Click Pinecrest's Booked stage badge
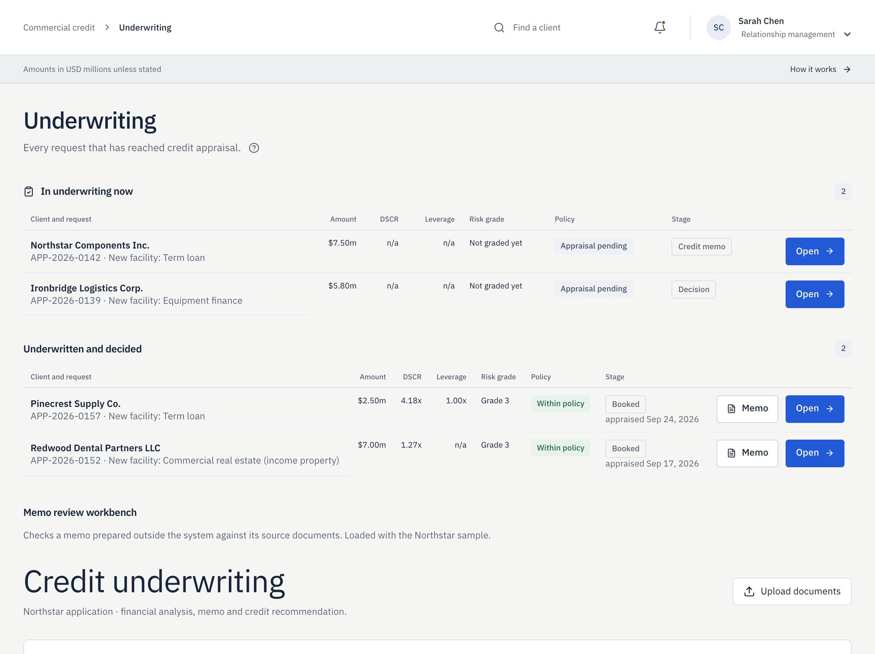875x654 pixels. [x=625, y=404]
